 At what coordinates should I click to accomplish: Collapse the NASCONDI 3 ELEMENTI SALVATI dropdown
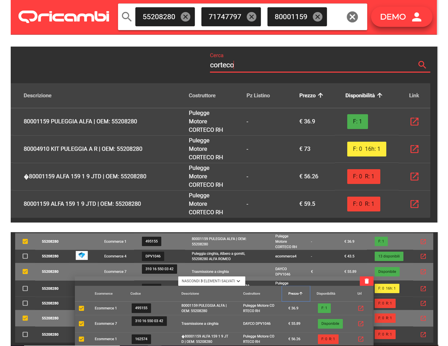click(x=211, y=281)
